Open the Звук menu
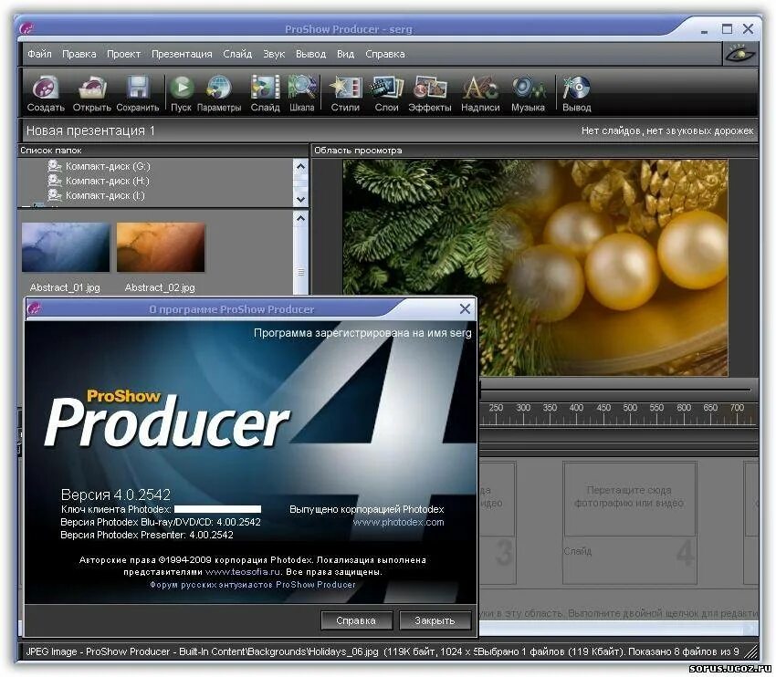 (x=274, y=54)
